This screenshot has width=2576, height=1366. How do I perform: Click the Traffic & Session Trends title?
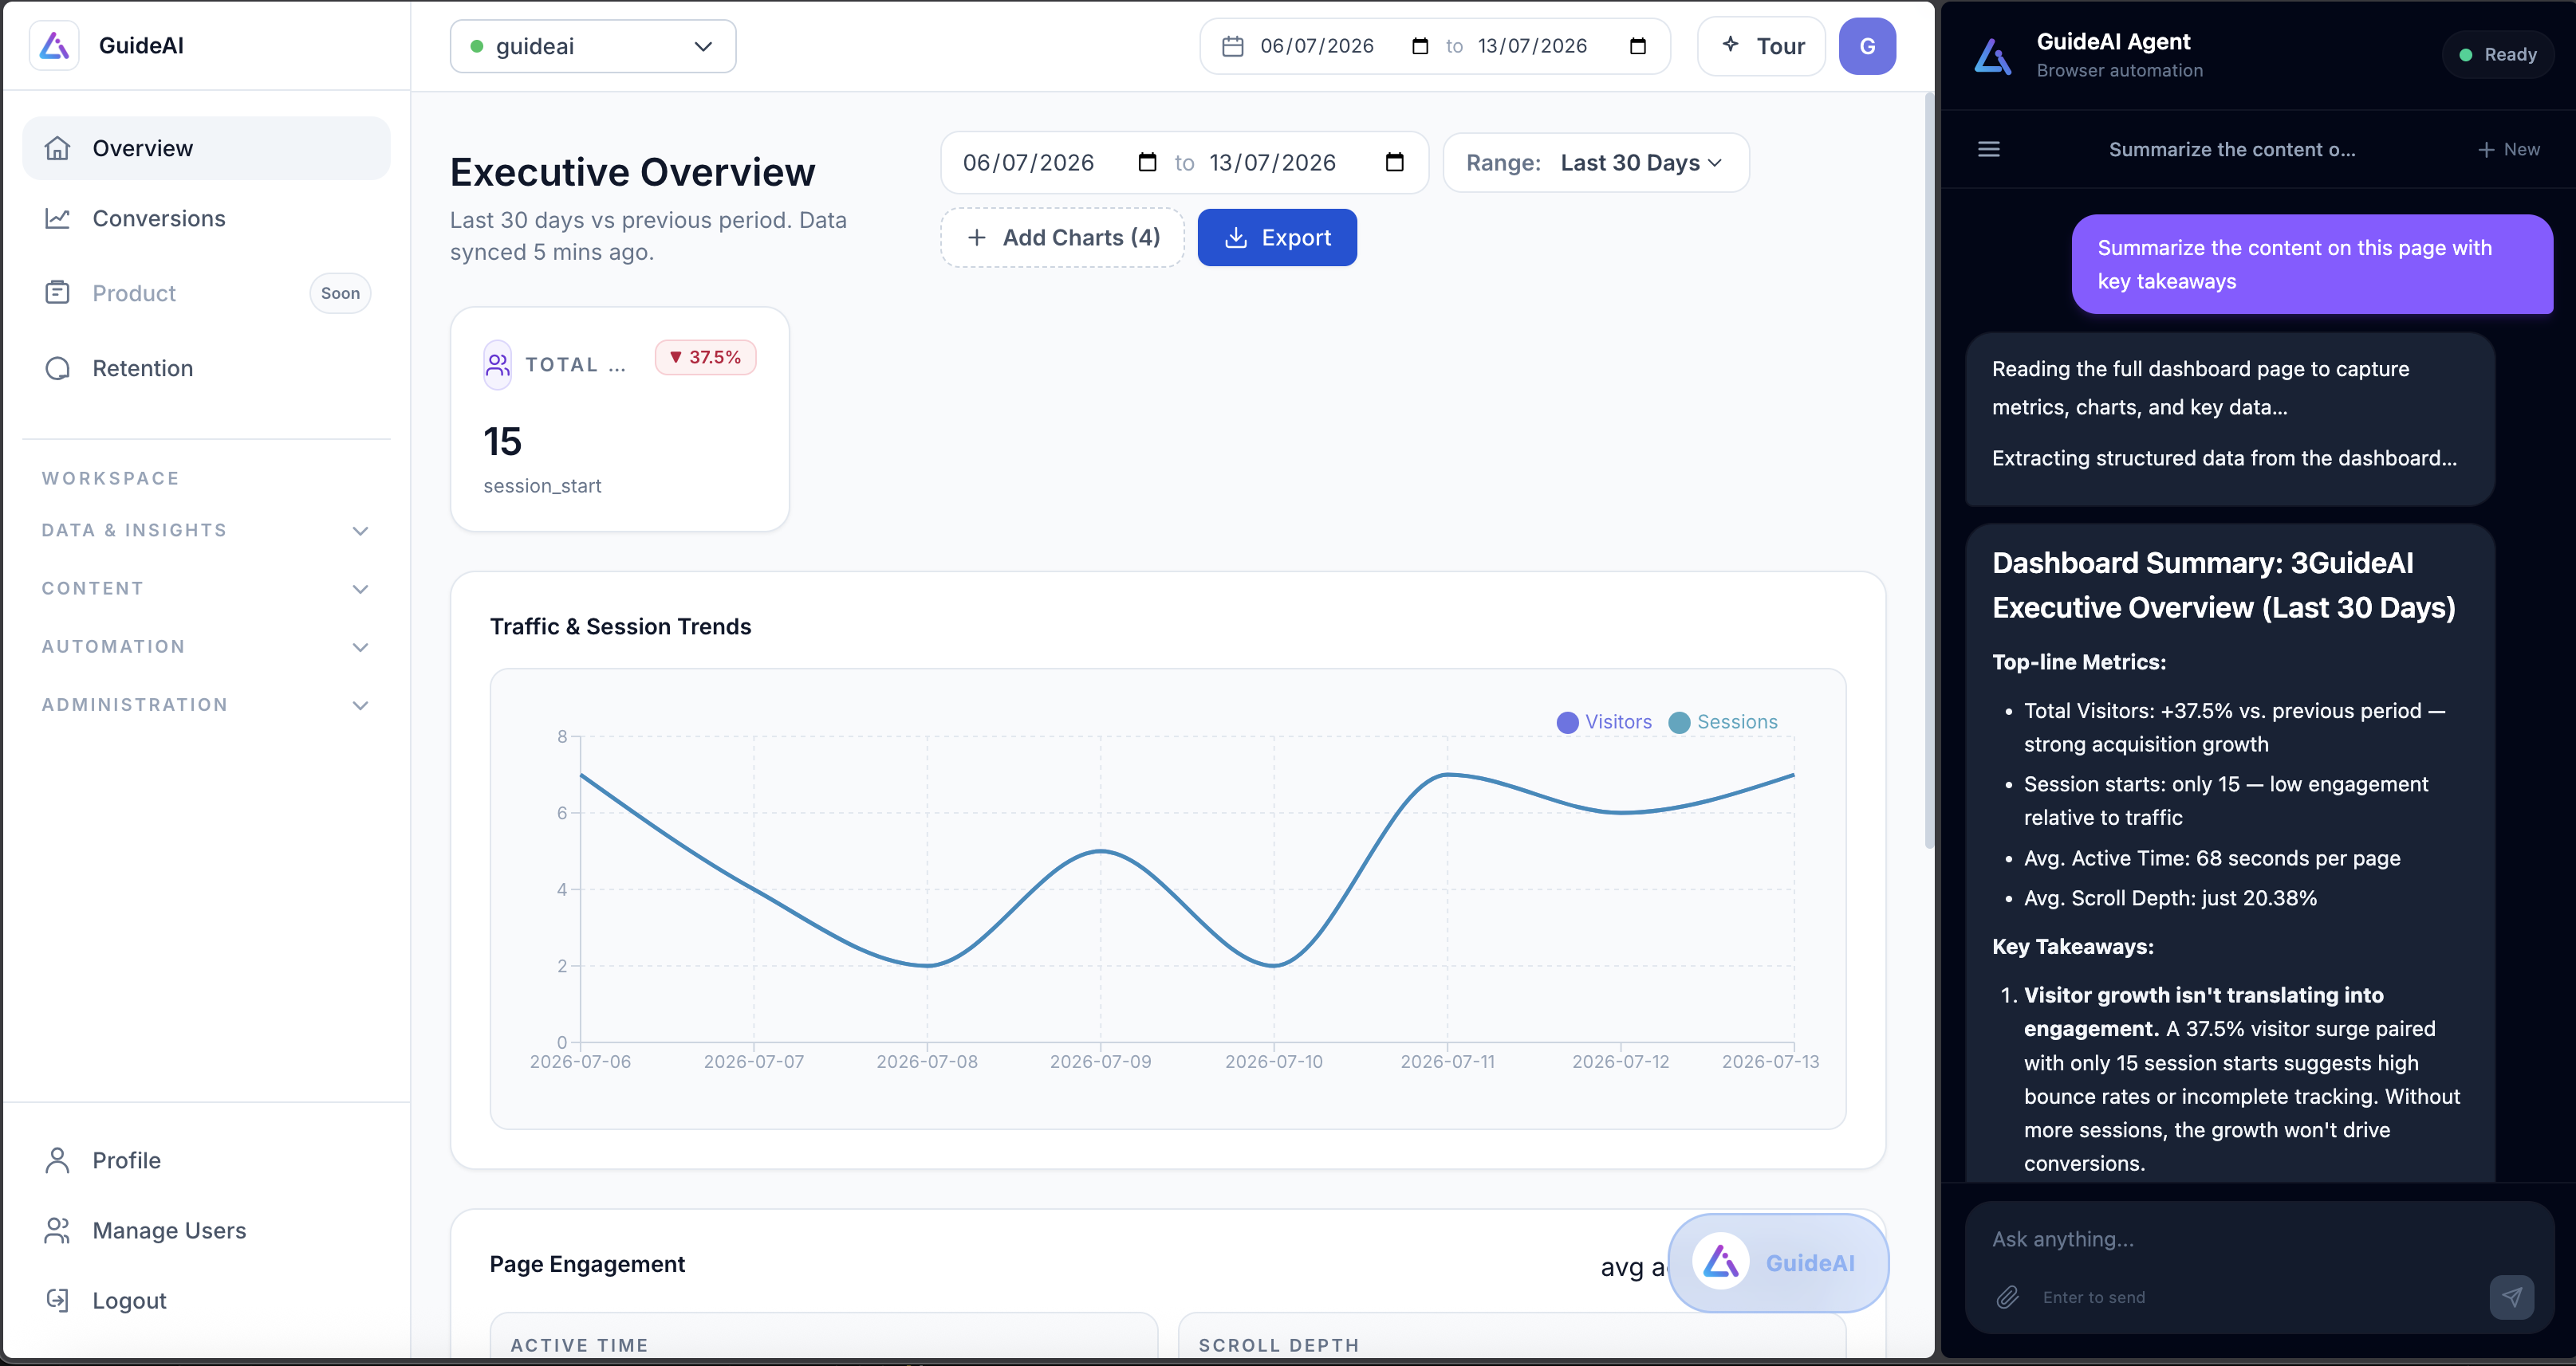click(x=620, y=626)
